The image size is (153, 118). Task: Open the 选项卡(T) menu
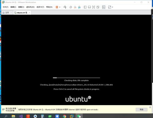(x=40, y=7)
